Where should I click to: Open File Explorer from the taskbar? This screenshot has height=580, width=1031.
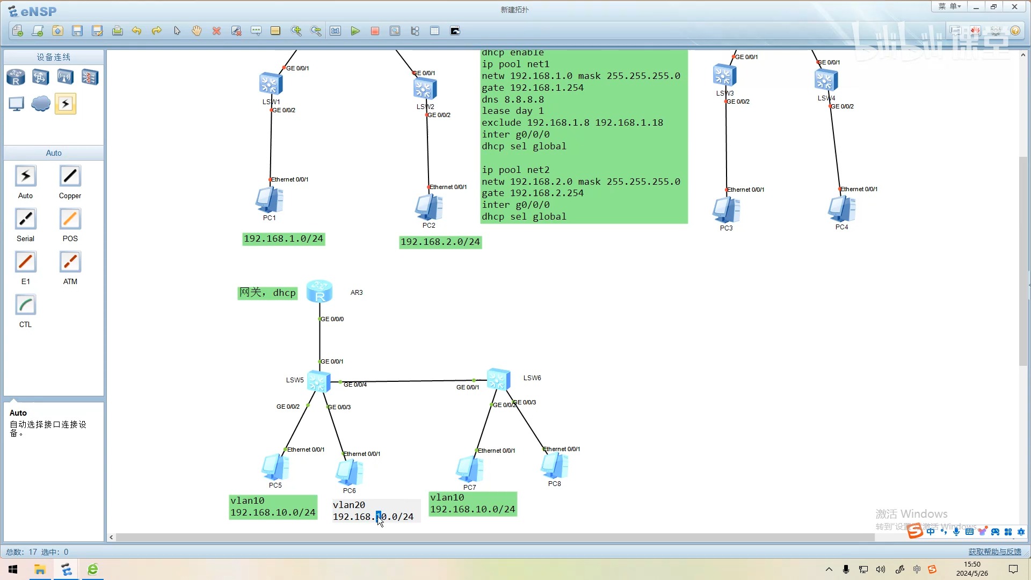[x=40, y=569]
